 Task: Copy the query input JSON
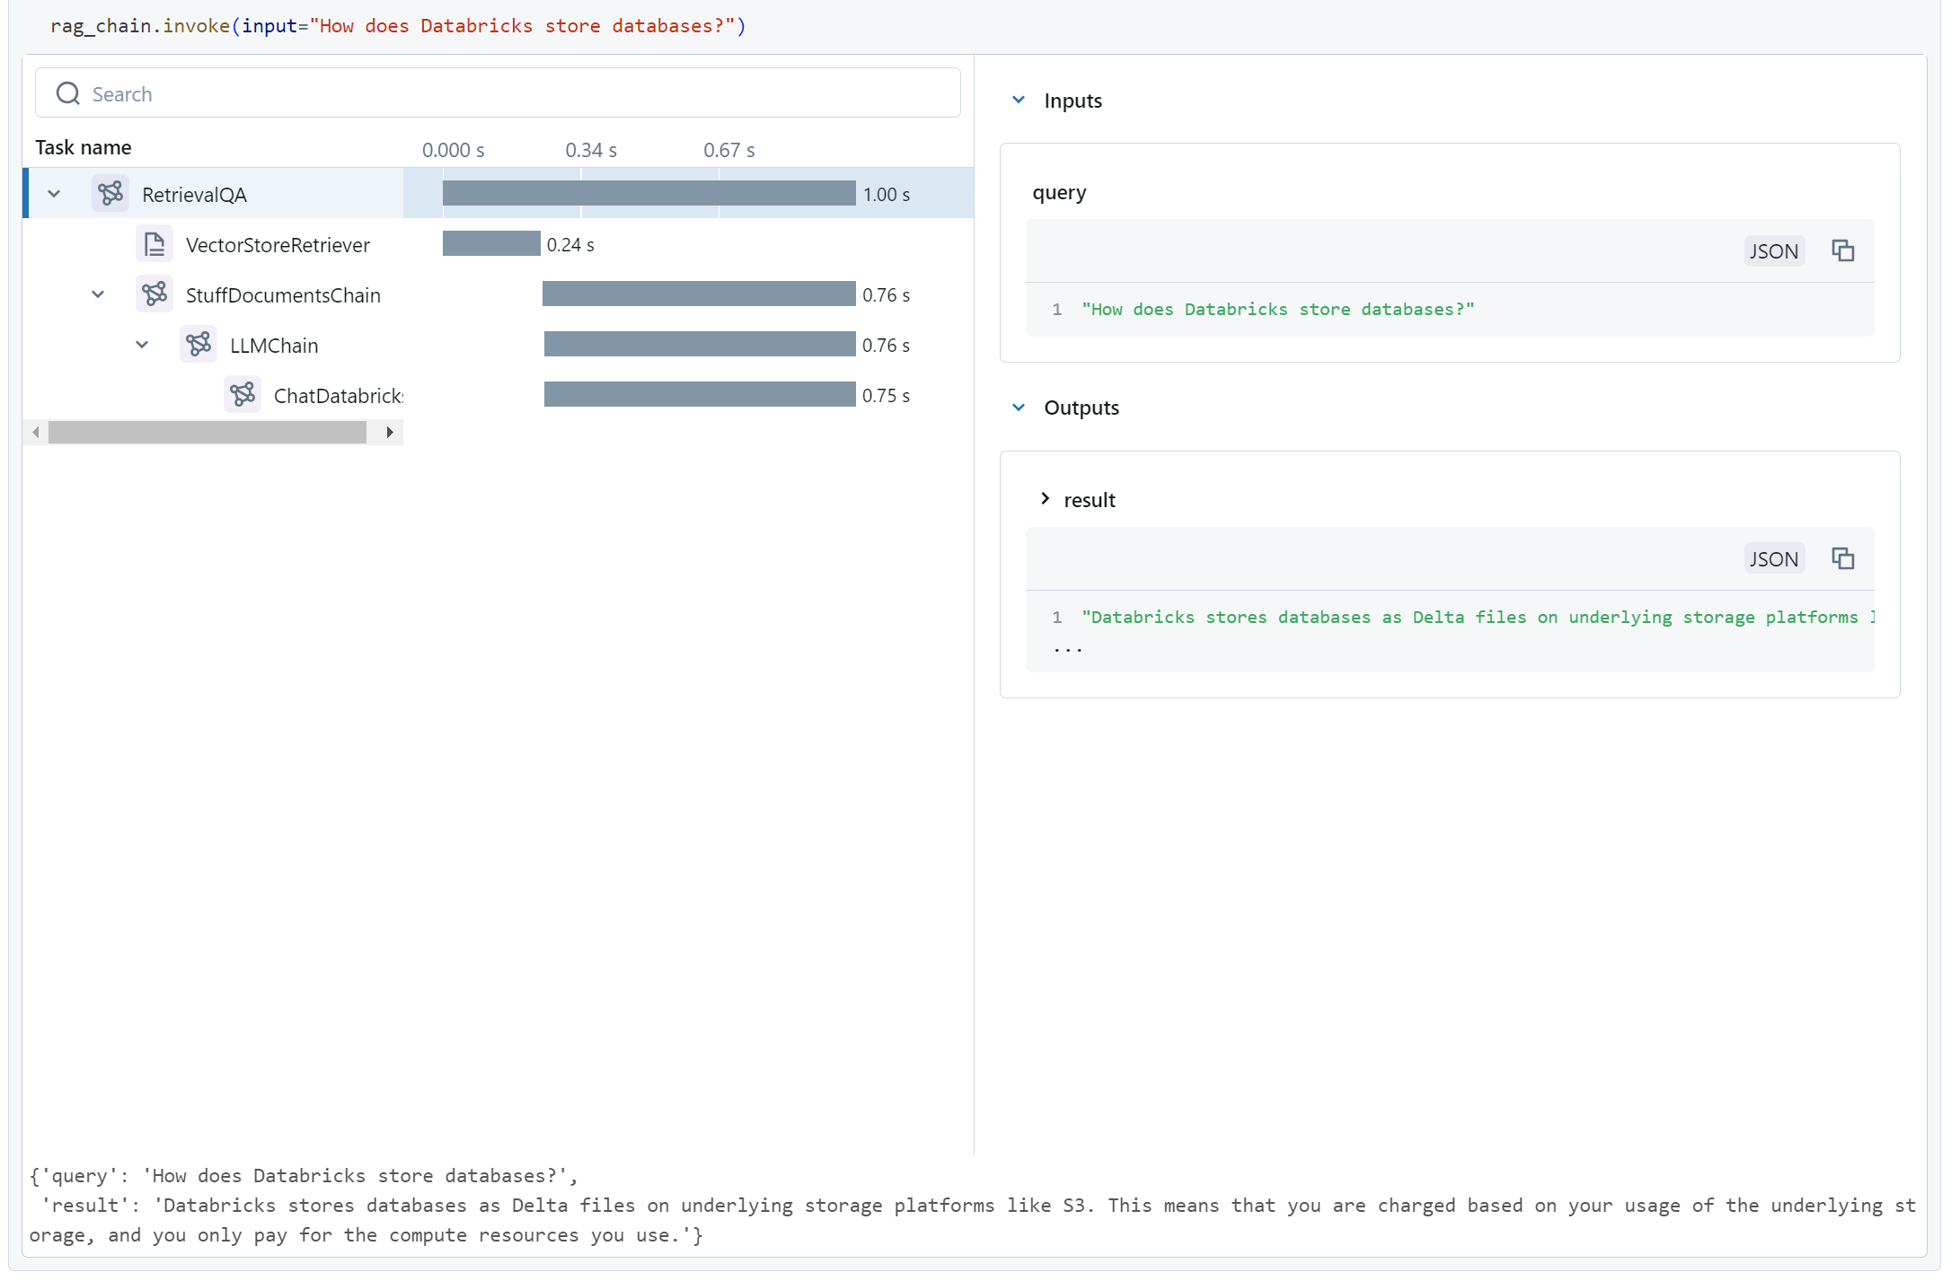(x=1842, y=250)
